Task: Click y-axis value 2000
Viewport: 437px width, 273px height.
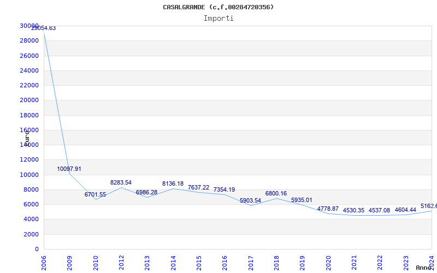Action: coord(31,235)
